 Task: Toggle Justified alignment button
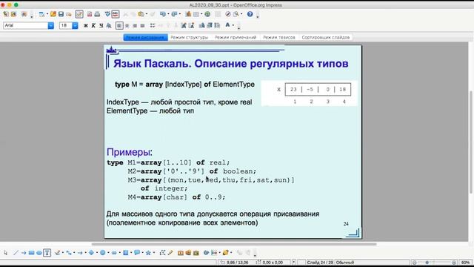click(x=142, y=26)
